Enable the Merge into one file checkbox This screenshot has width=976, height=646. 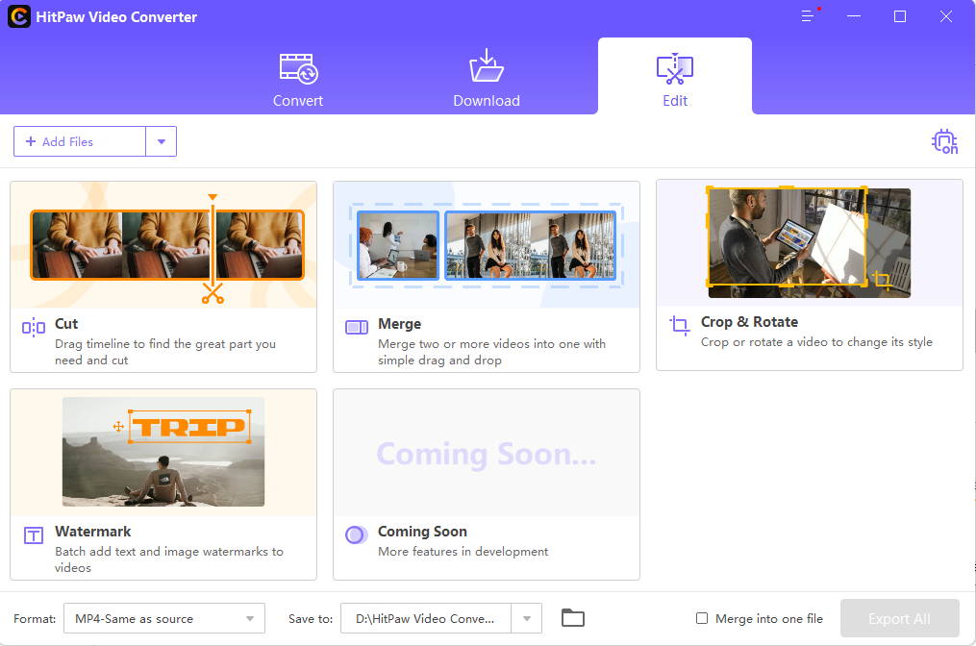click(701, 618)
